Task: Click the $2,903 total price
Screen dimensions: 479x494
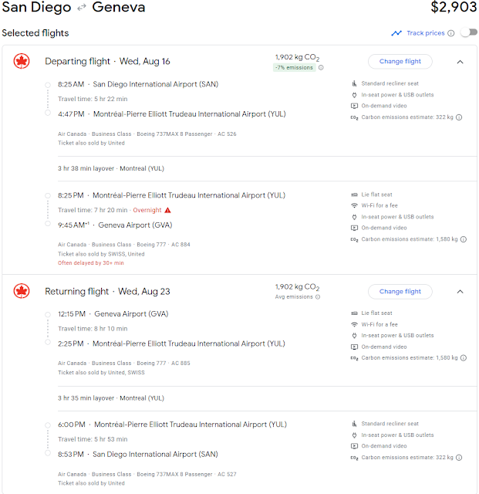Action: 454,7
